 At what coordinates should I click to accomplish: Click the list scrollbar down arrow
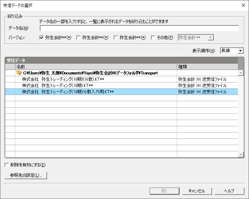pos(241,154)
